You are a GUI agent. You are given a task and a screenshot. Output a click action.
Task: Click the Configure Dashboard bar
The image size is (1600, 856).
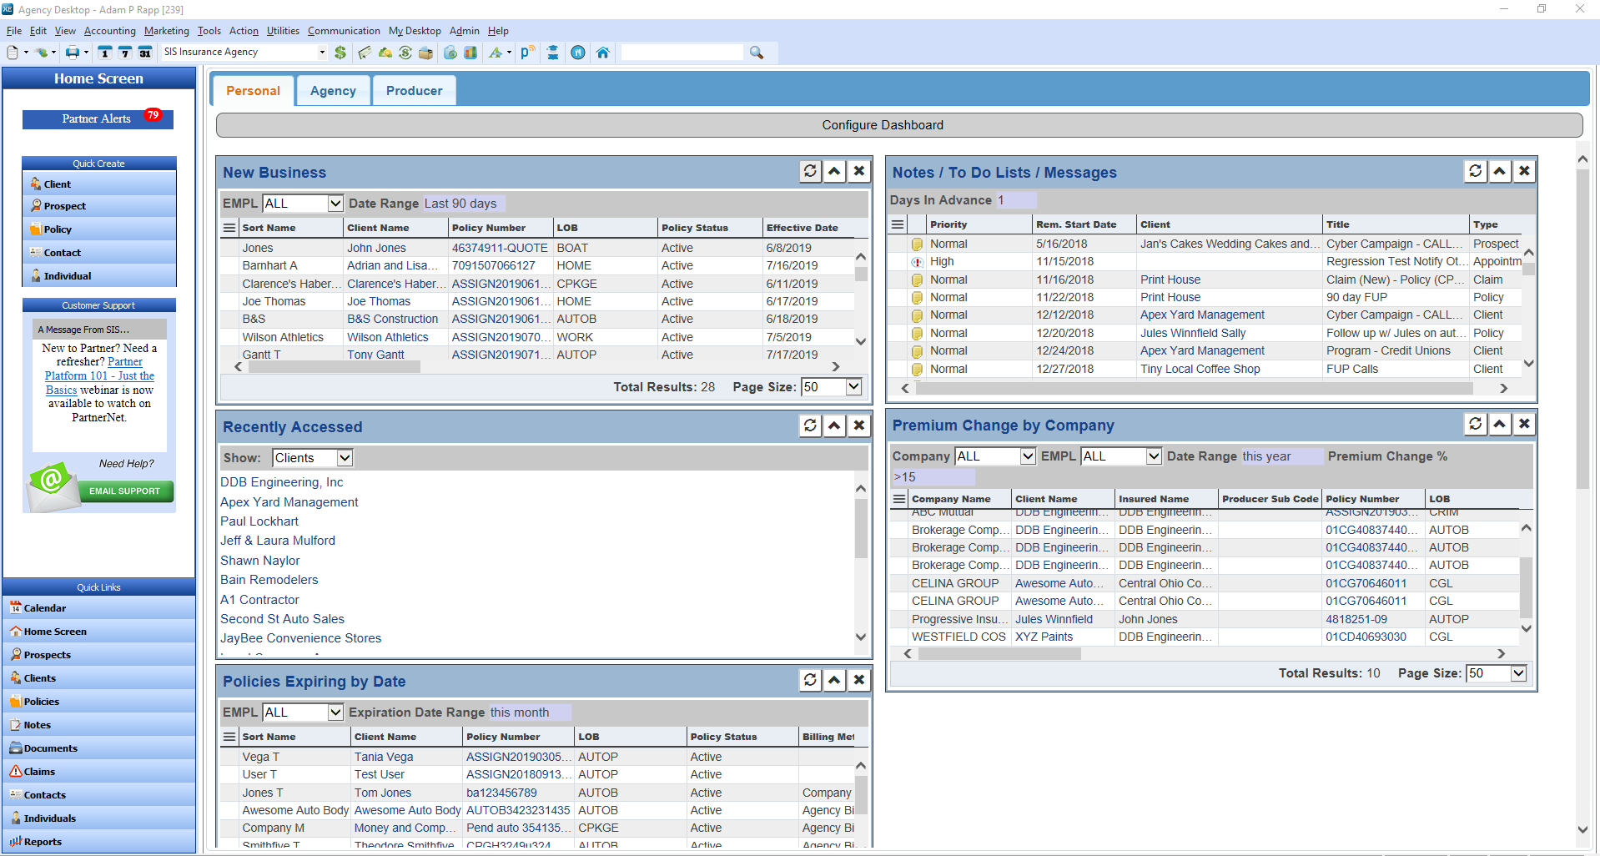tap(882, 125)
